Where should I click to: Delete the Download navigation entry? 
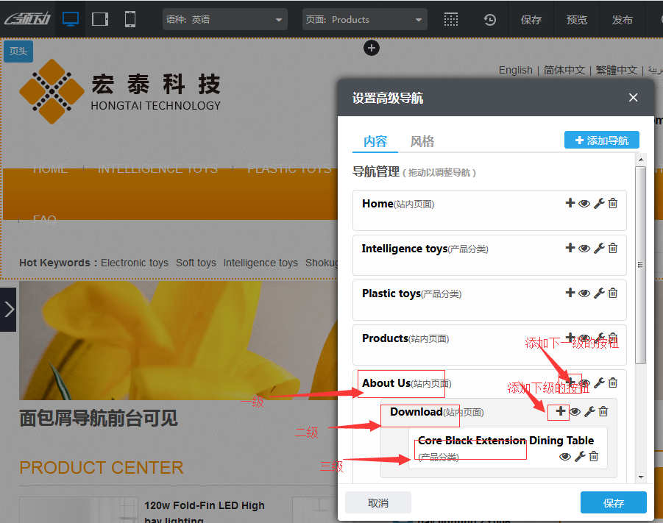tap(603, 411)
